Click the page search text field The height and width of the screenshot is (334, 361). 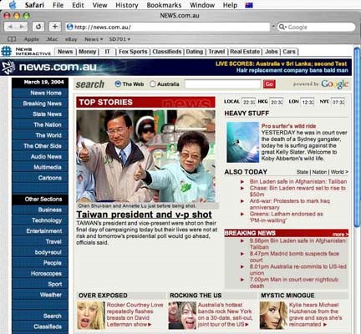[223, 84]
